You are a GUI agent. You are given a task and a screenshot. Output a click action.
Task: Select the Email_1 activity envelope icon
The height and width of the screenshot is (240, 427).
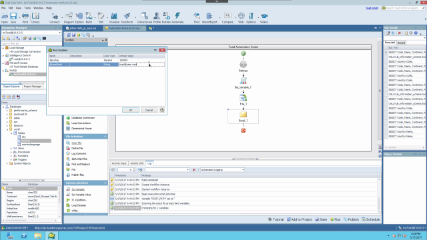(243, 115)
